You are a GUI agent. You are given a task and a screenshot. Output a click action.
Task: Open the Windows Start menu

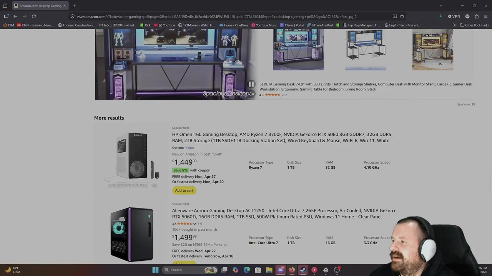pyautogui.click(x=155, y=270)
